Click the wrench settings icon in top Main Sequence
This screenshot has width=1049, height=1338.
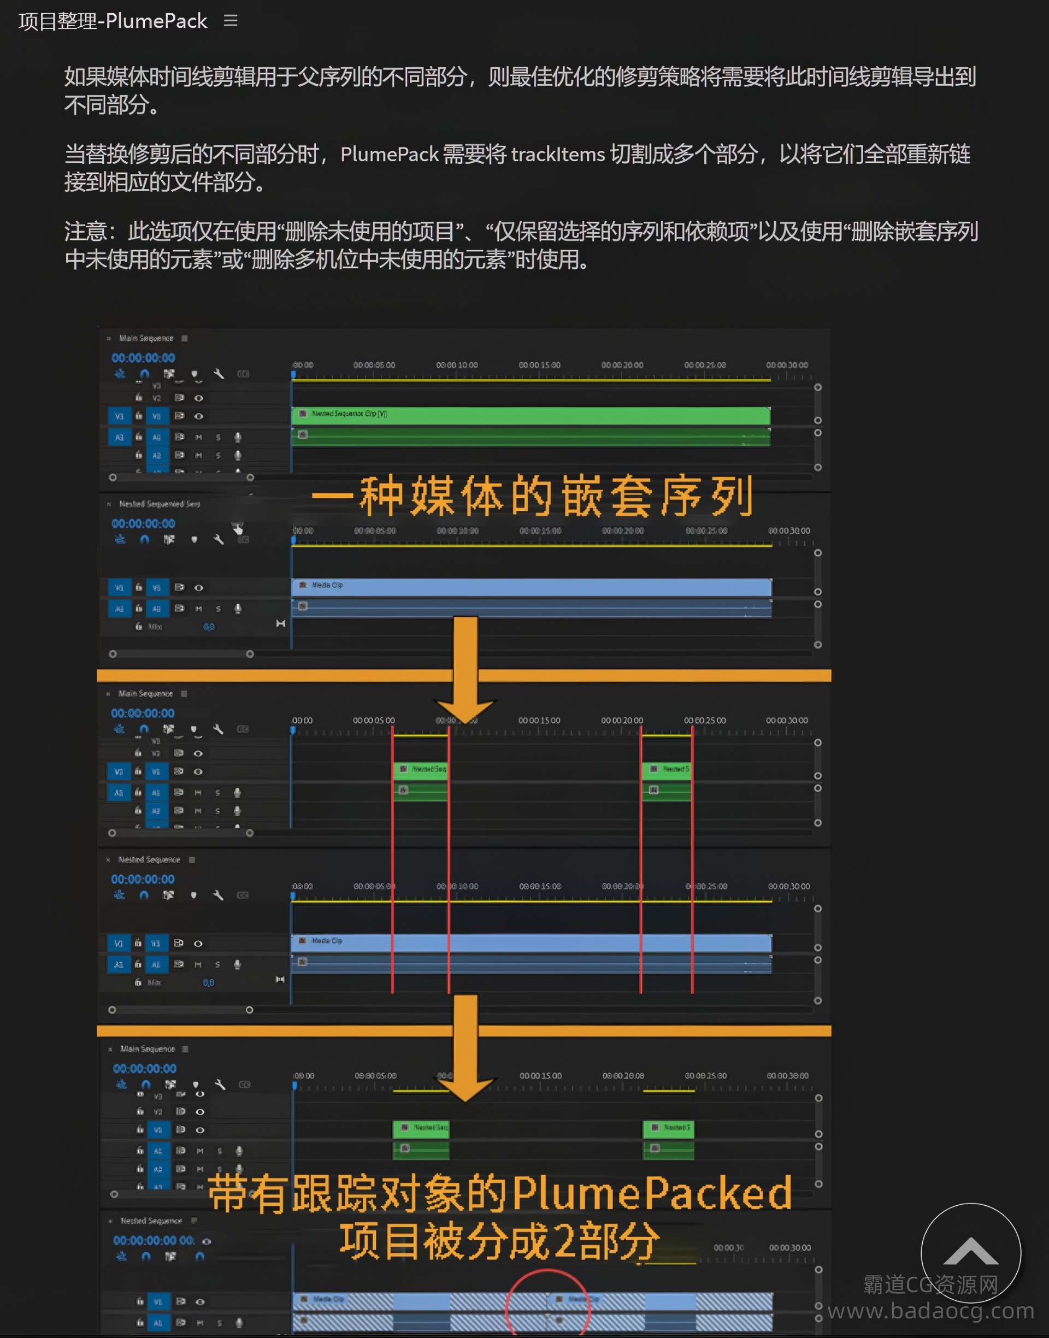pyautogui.click(x=219, y=373)
